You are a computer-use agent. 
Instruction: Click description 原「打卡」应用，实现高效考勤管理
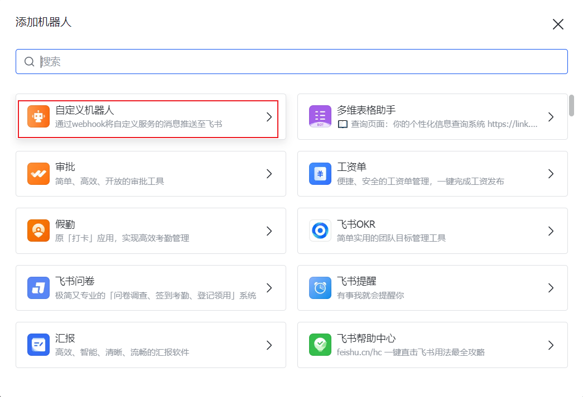pyautogui.click(x=122, y=238)
